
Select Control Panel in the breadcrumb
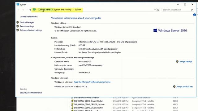pyautogui.click(x=45, y=10)
